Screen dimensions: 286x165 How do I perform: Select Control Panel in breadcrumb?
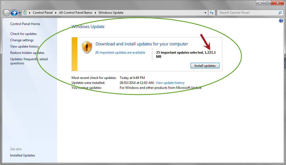(43, 13)
